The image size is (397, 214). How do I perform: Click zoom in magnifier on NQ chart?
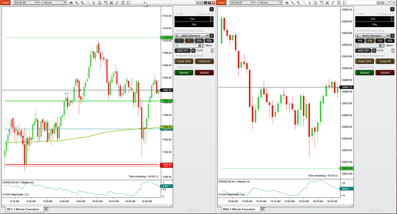tap(298, 3)
